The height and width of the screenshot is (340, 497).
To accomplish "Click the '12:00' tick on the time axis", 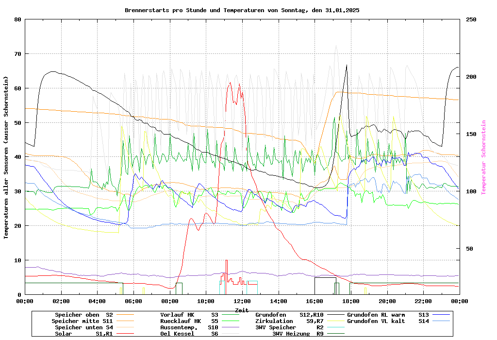I will [x=242, y=301].
